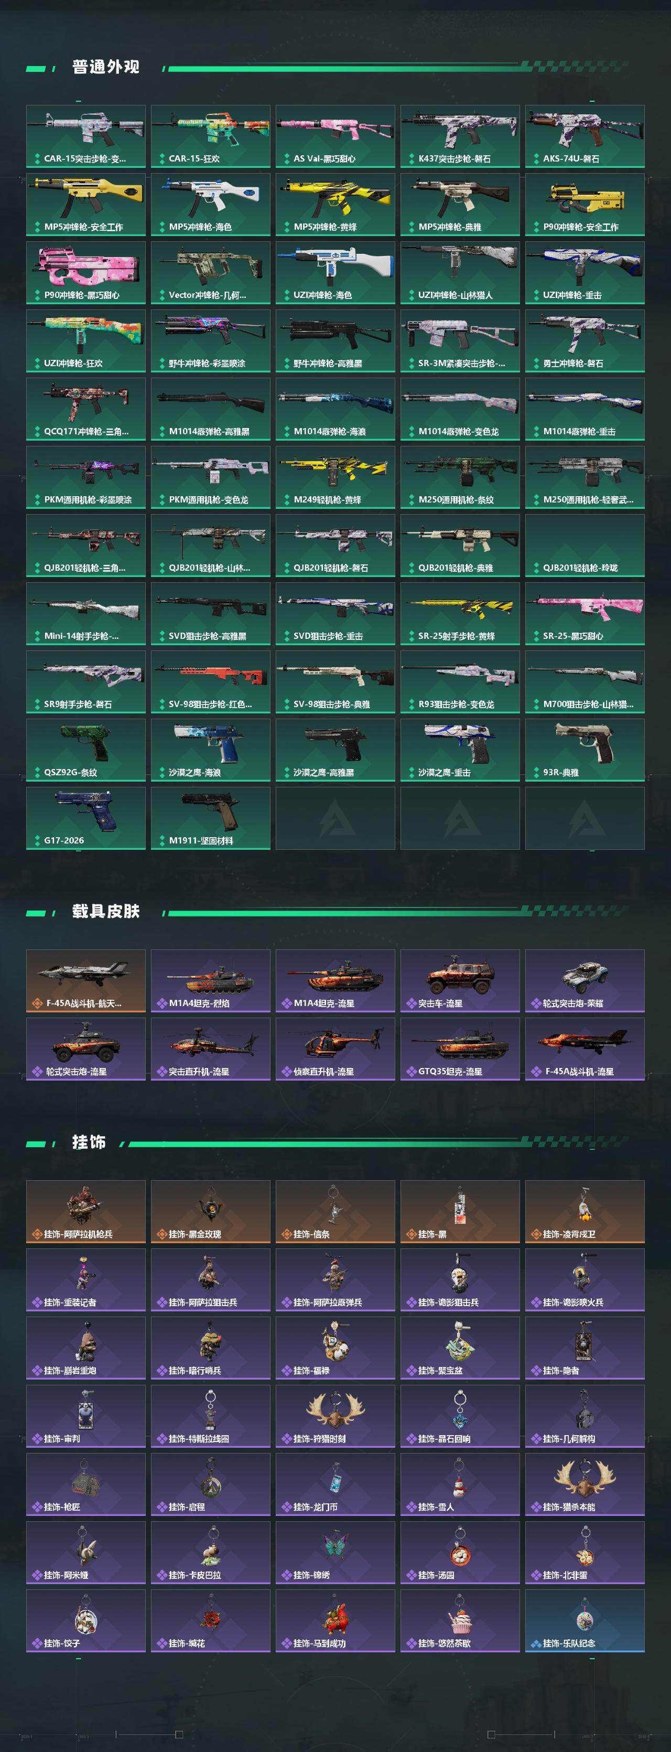The image size is (671, 1752).
Task: Open the butterfly charm item
Action: [335, 1553]
